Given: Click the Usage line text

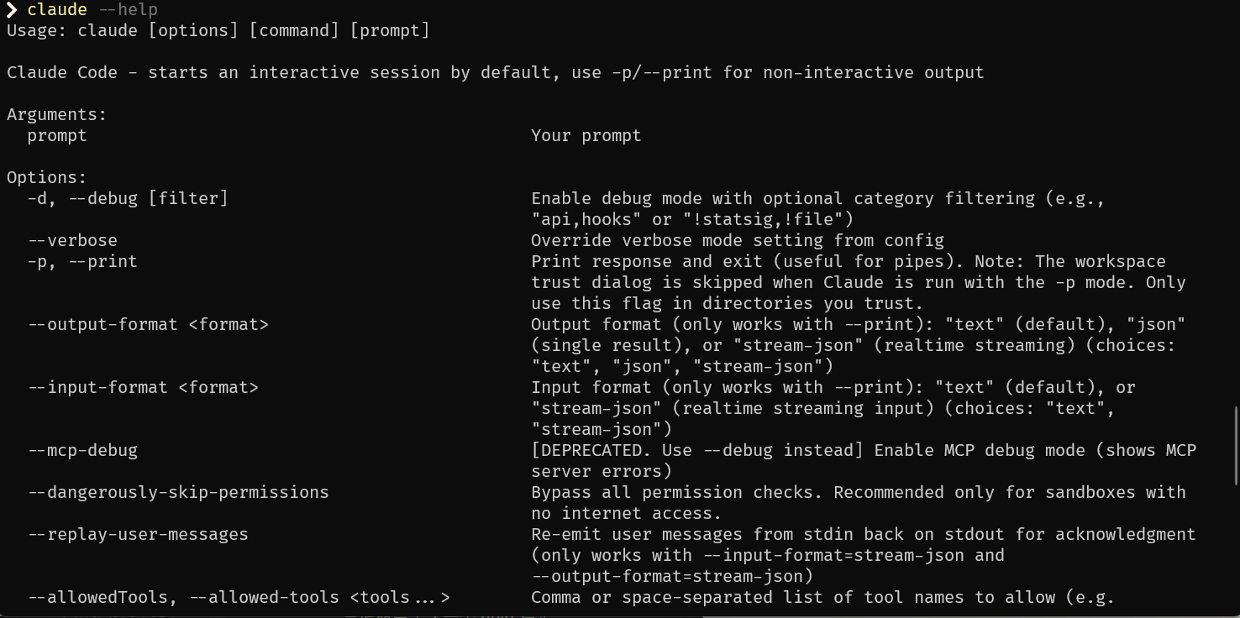Looking at the screenshot, I should (218, 31).
